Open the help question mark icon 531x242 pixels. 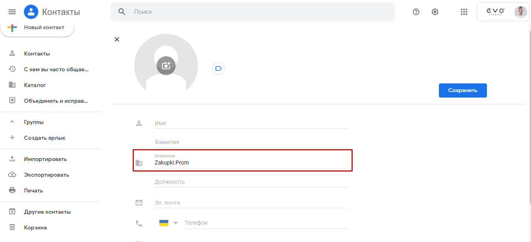(x=416, y=12)
